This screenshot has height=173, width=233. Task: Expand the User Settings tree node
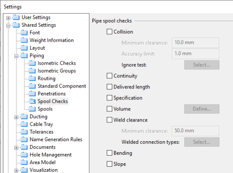tap(8, 18)
